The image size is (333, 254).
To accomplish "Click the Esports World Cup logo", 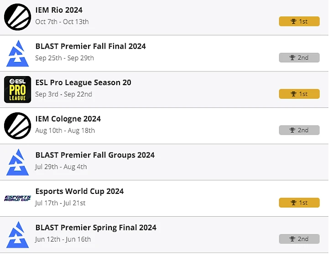I will 17,198.
